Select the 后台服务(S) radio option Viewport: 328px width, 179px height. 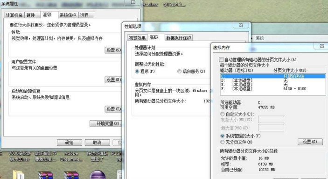pyautogui.click(x=179, y=72)
